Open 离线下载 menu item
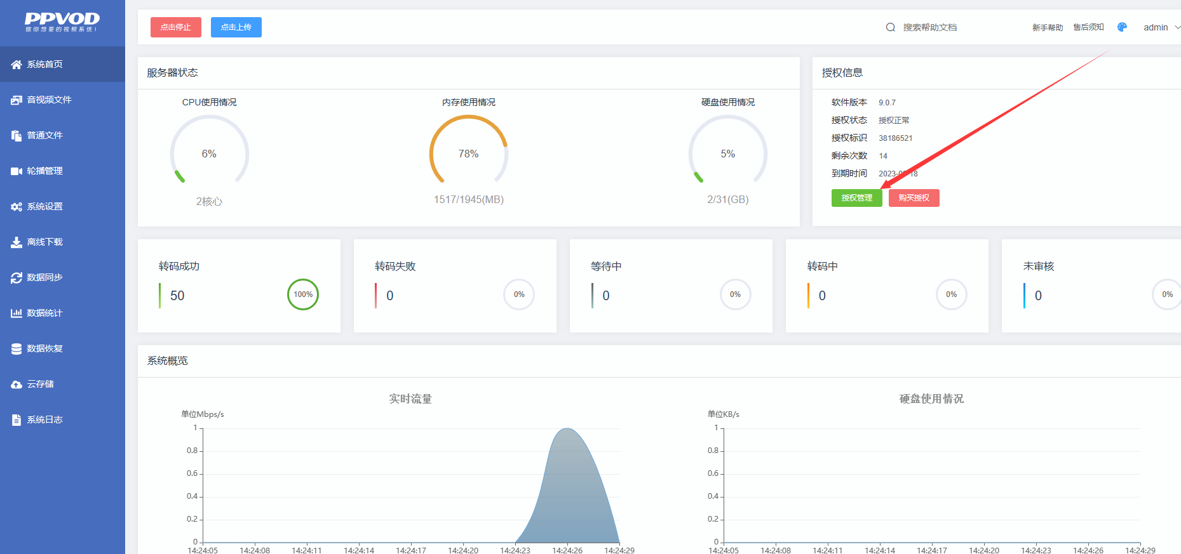This screenshot has height=554, width=1181. [x=62, y=242]
